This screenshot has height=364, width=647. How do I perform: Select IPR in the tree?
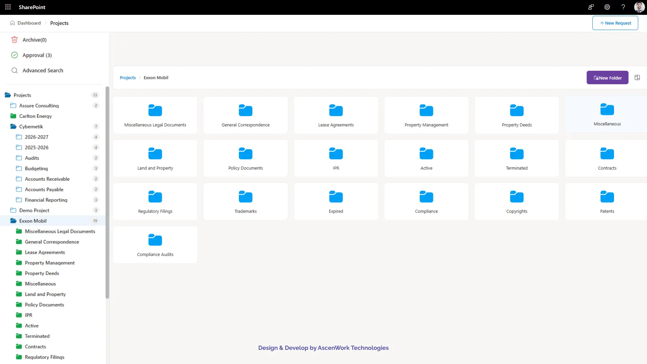coord(29,315)
